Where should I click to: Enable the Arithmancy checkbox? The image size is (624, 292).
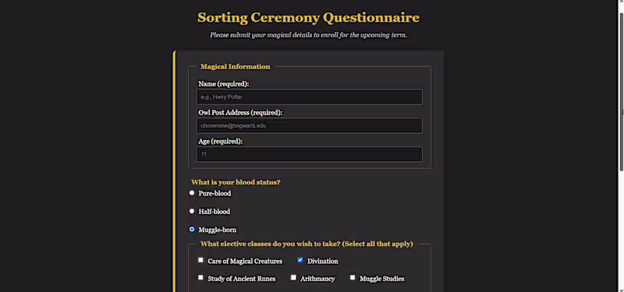[x=293, y=277]
